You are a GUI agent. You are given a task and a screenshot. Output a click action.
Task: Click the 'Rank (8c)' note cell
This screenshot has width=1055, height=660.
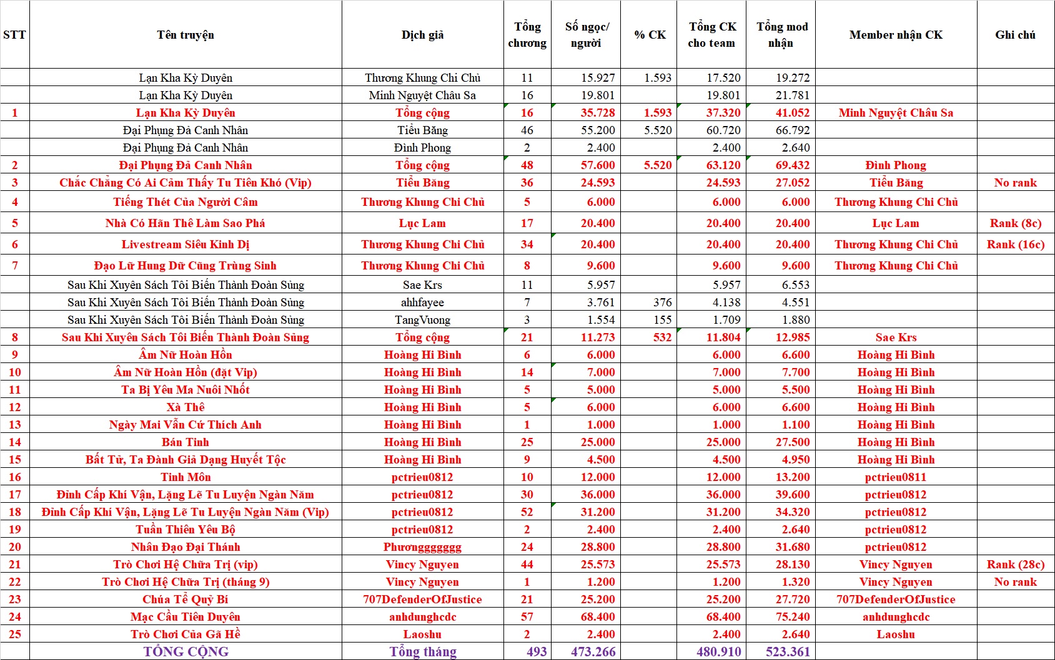click(1015, 223)
